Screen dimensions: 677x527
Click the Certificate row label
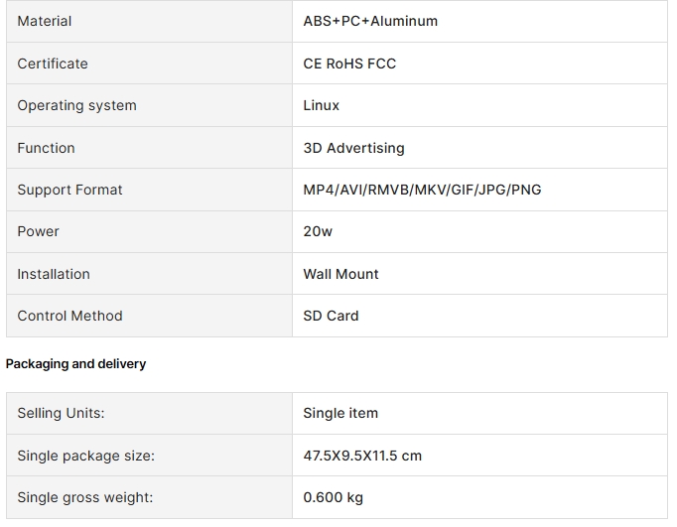(53, 64)
